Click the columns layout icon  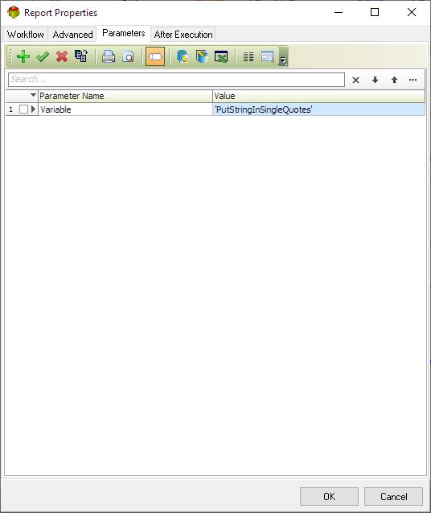point(248,56)
